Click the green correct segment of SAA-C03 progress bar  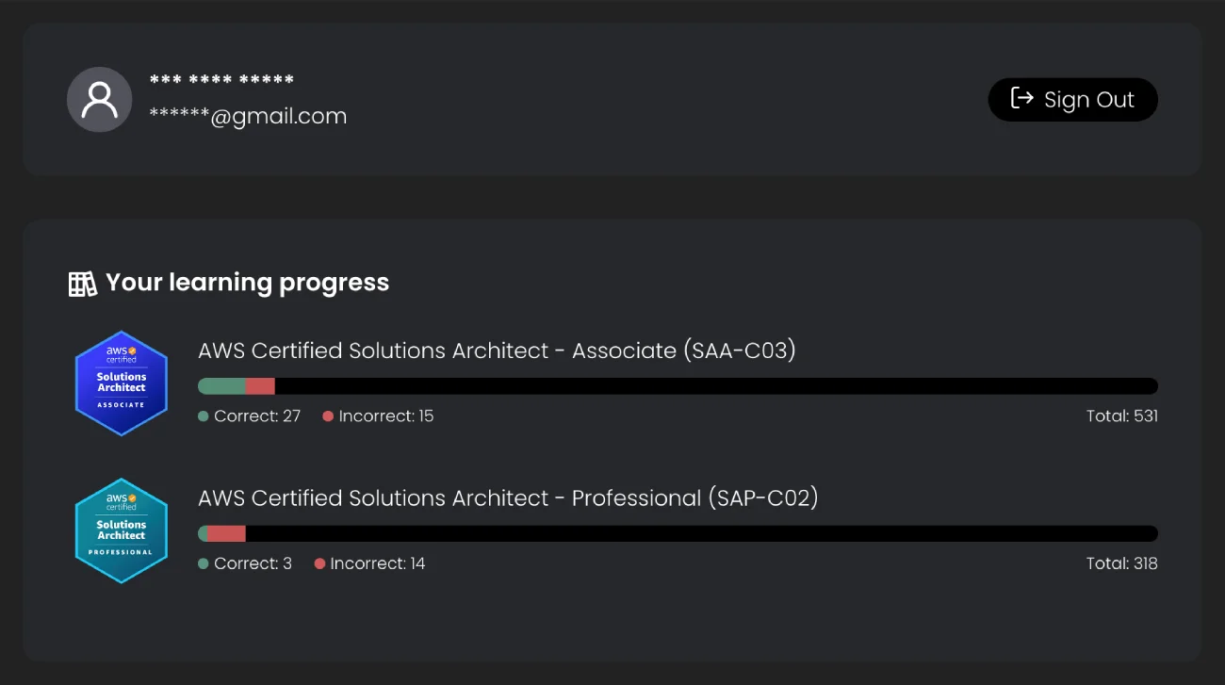(221, 386)
